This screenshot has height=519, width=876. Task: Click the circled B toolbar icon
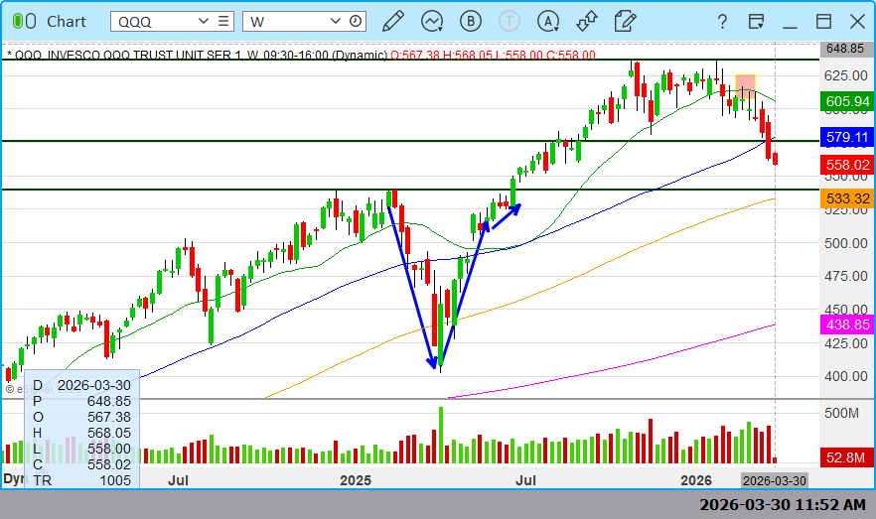(x=471, y=21)
